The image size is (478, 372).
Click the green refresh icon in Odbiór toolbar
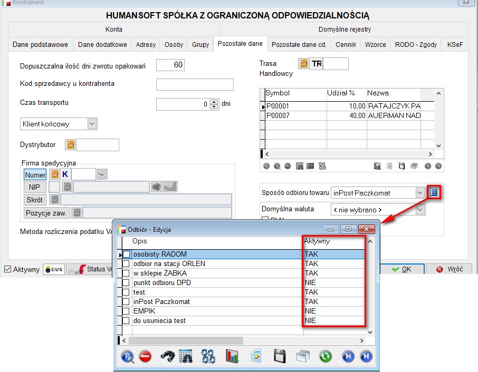326,357
